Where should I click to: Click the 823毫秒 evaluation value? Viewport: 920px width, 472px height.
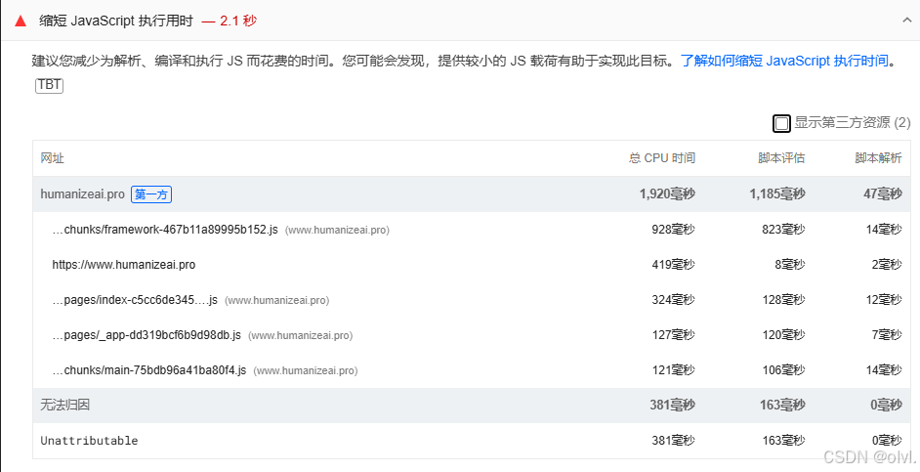click(783, 230)
